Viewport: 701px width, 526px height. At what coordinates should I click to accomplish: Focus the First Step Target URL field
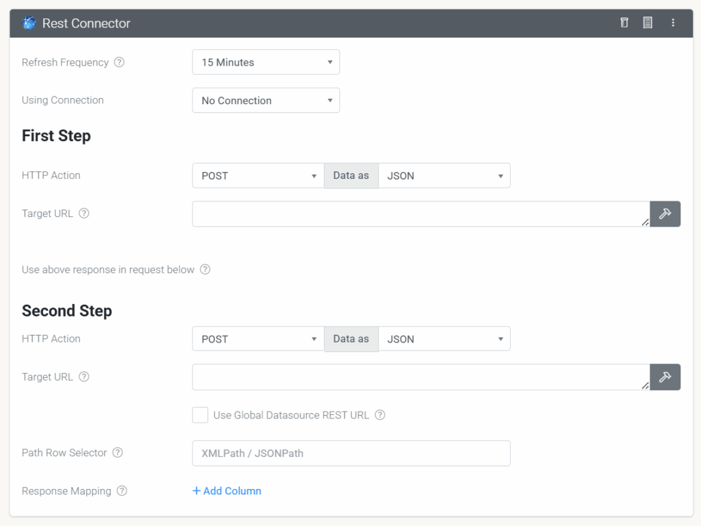tap(421, 214)
